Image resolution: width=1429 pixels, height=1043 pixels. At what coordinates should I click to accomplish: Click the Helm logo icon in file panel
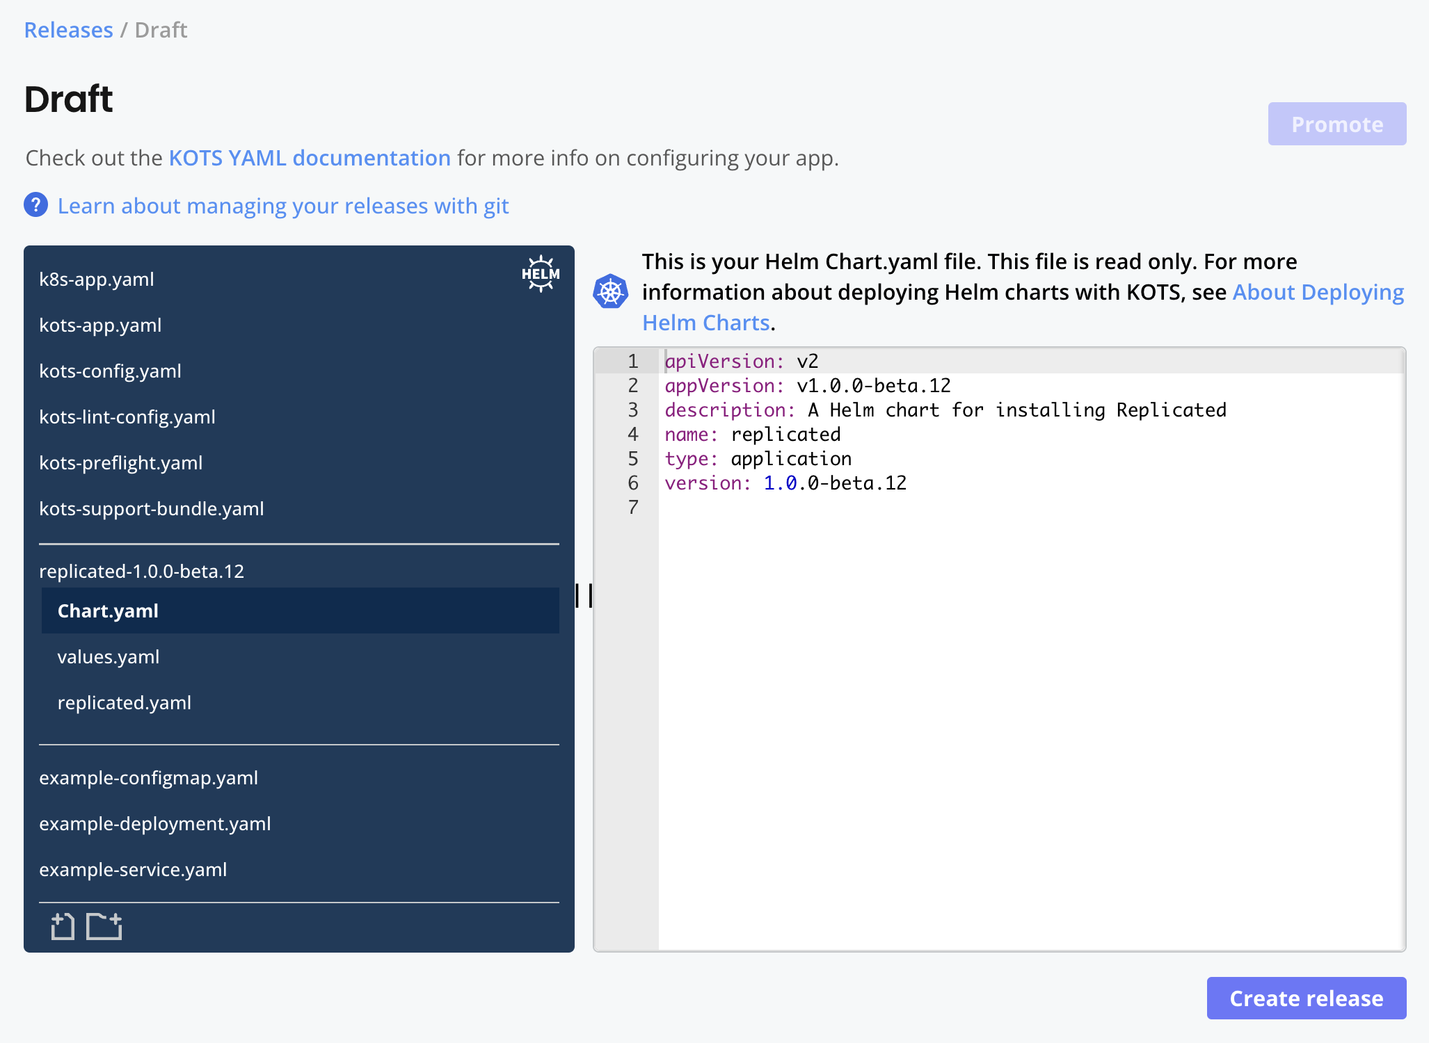pos(541,273)
